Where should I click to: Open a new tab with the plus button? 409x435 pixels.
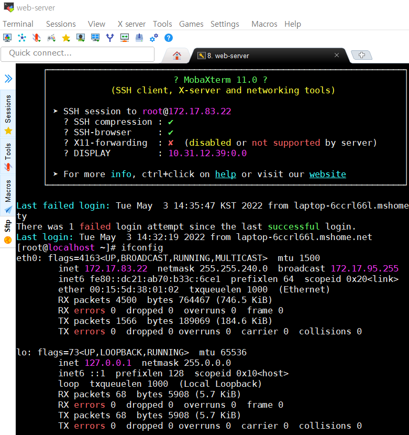[361, 55]
